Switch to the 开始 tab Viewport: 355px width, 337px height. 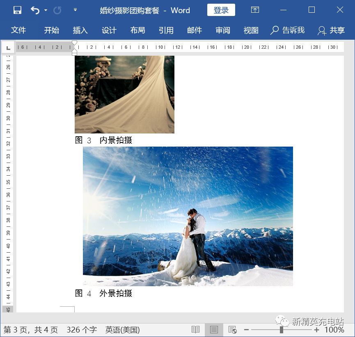[x=52, y=30]
